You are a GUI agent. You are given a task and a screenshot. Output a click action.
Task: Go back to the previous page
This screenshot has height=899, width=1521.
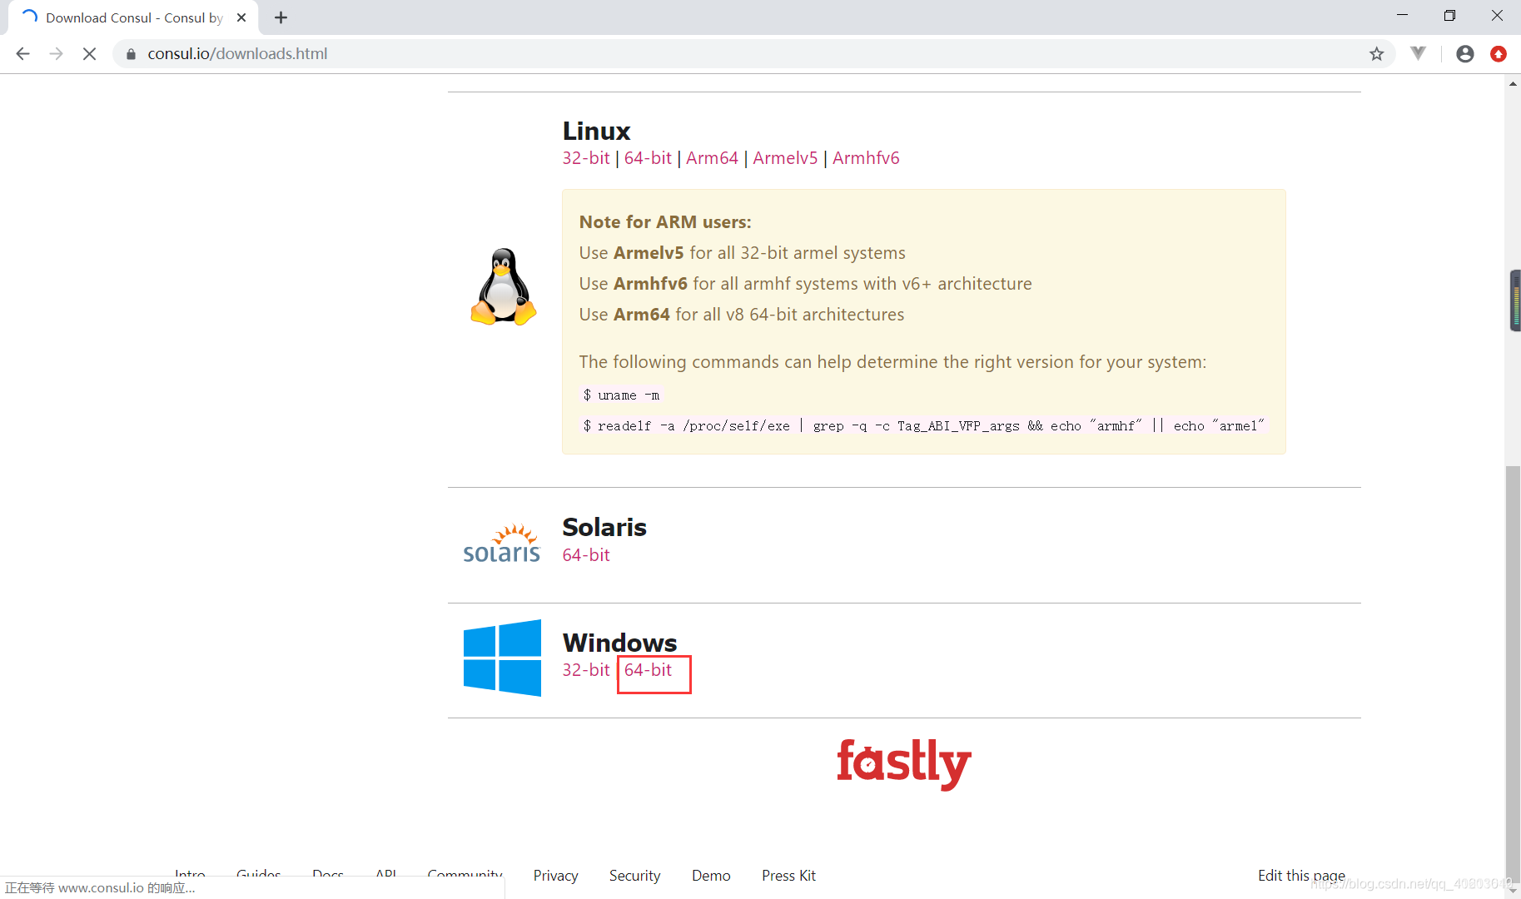(23, 54)
